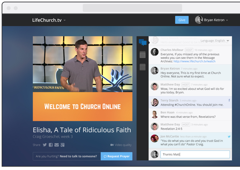Share via the Google Plus icon
The image size is (240, 170).
[x=63, y=145]
